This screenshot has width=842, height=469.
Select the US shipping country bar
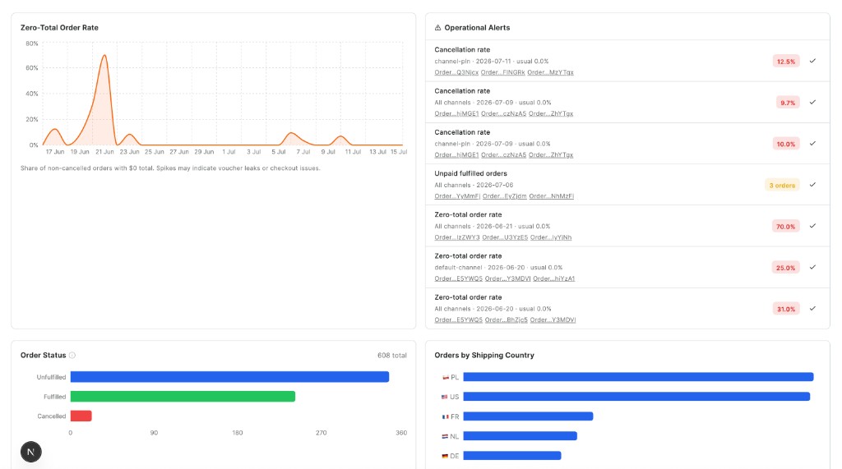click(637, 397)
